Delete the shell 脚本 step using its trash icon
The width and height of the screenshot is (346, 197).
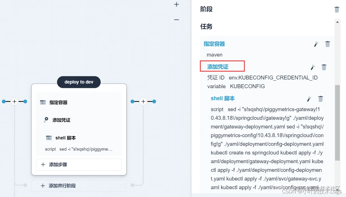coord(320,98)
